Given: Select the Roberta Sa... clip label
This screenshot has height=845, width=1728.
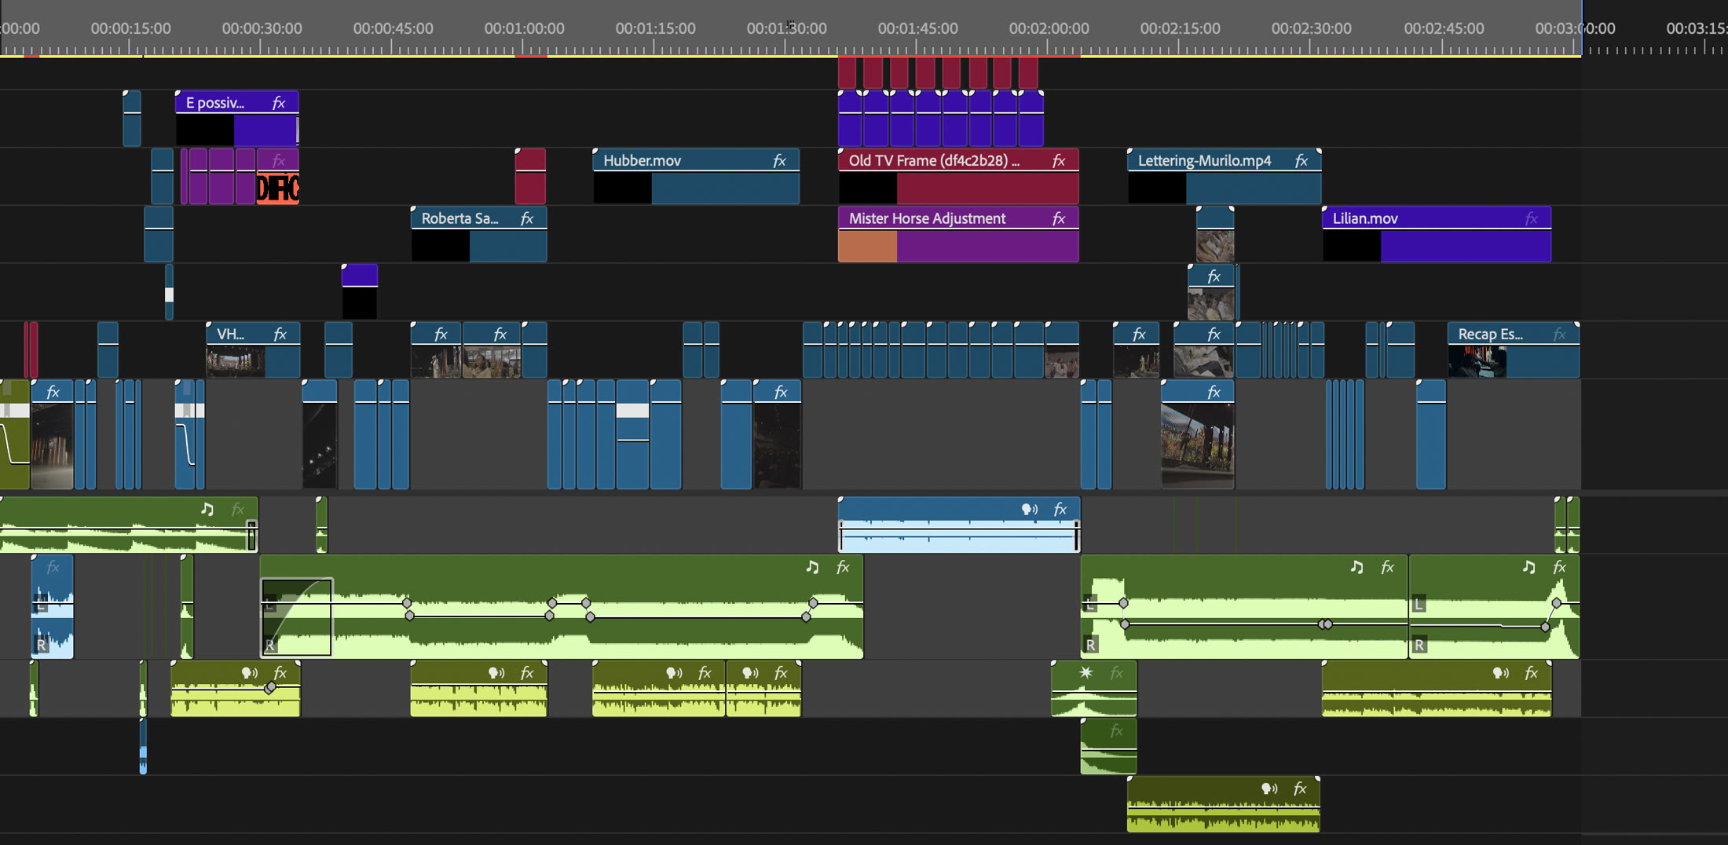Looking at the screenshot, I should pyautogui.click(x=459, y=219).
